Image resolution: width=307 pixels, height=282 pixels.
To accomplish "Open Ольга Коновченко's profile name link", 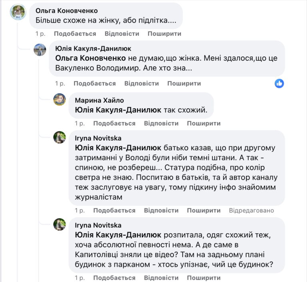I will (x=66, y=11).
